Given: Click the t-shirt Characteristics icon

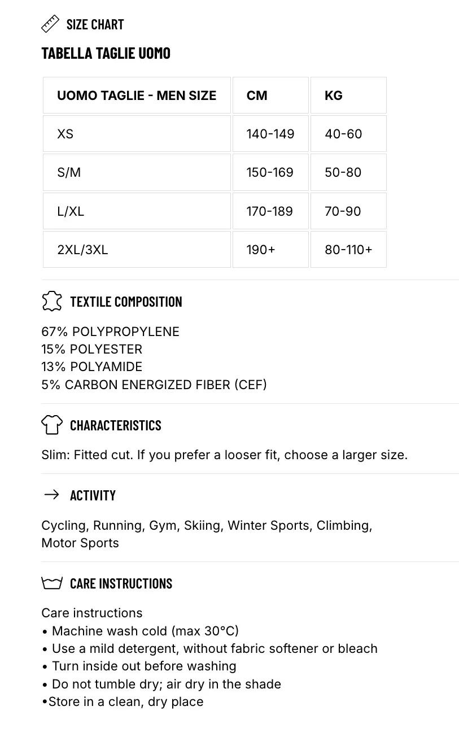Looking at the screenshot, I should click(52, 425).
